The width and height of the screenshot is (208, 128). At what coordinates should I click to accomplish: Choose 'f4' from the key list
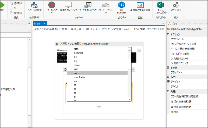97,97
